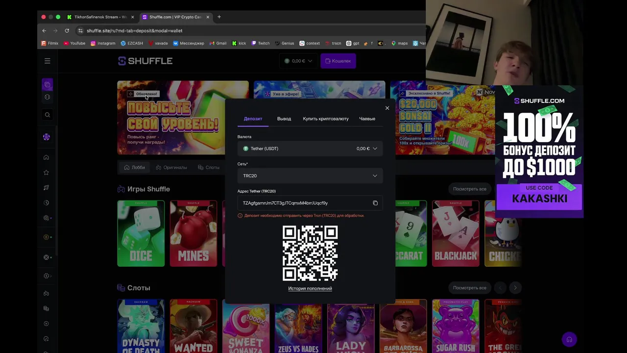Viewport: 627px width, 353px height.
Task: Select the sports ball icon in sidebar
Action: [47, 97]
